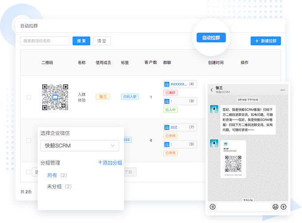The image size is (302, 223).
Task: Click the group icon beside XXXXXXX group
Action: 166,84
